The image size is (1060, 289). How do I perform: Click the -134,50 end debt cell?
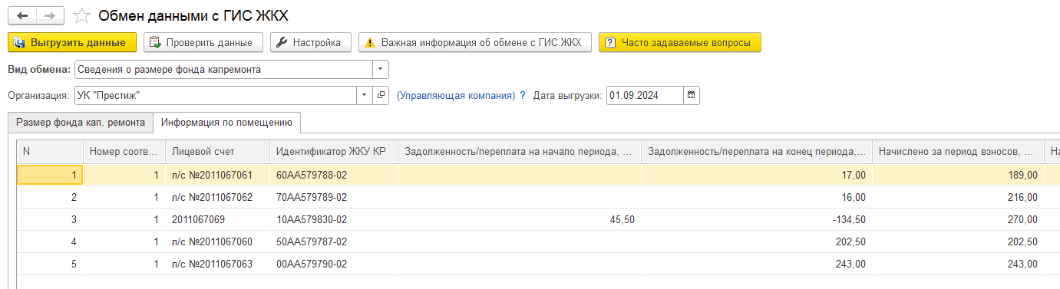click(757, 219)
